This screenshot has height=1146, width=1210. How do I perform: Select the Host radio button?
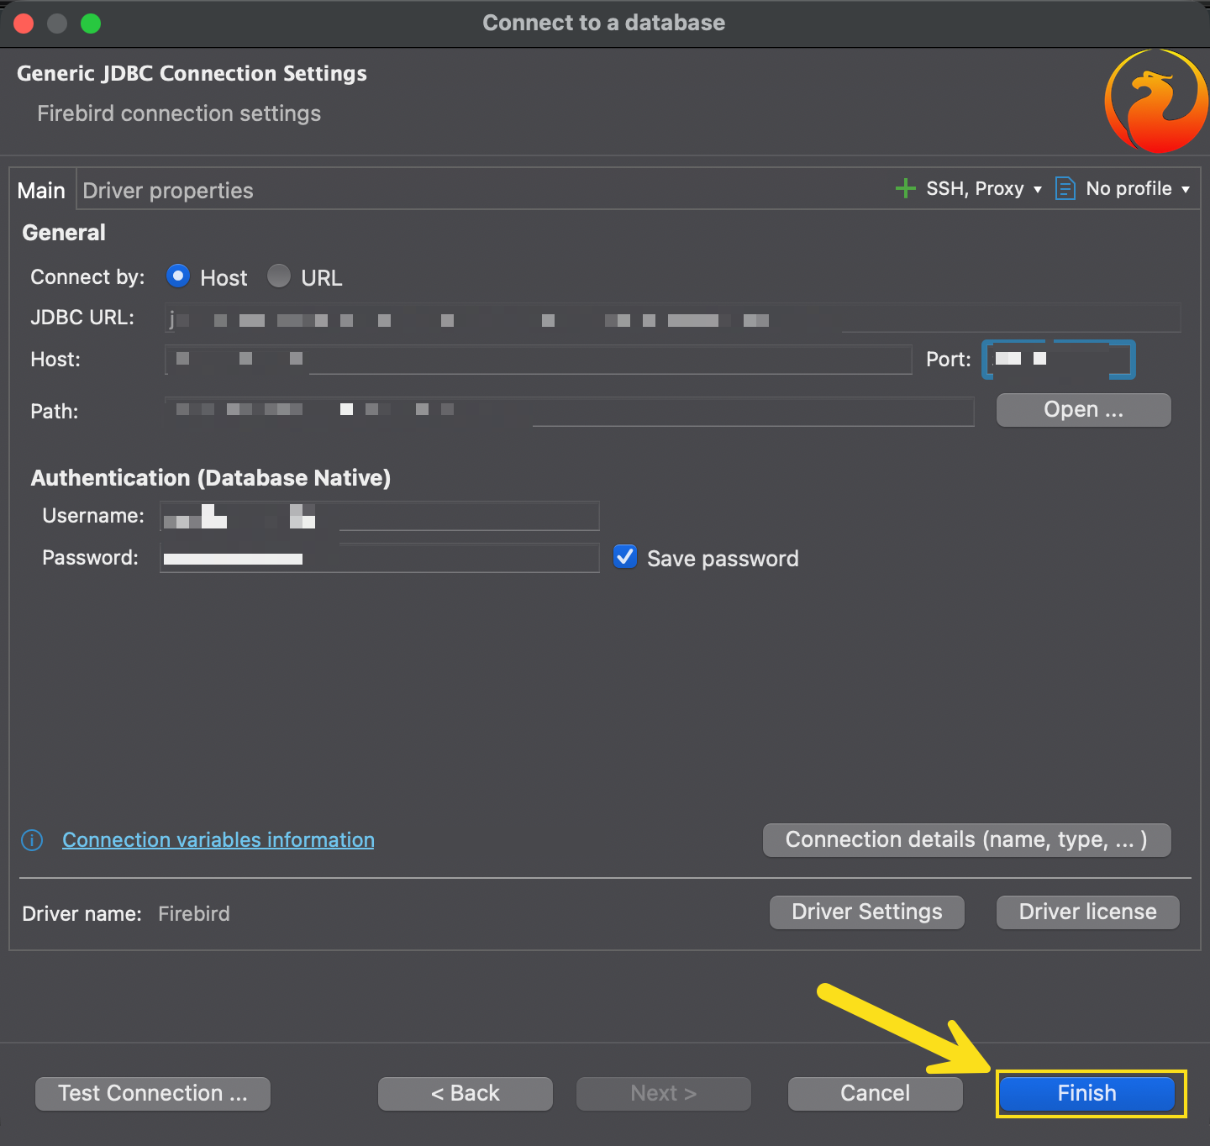(x=178, y=276)
